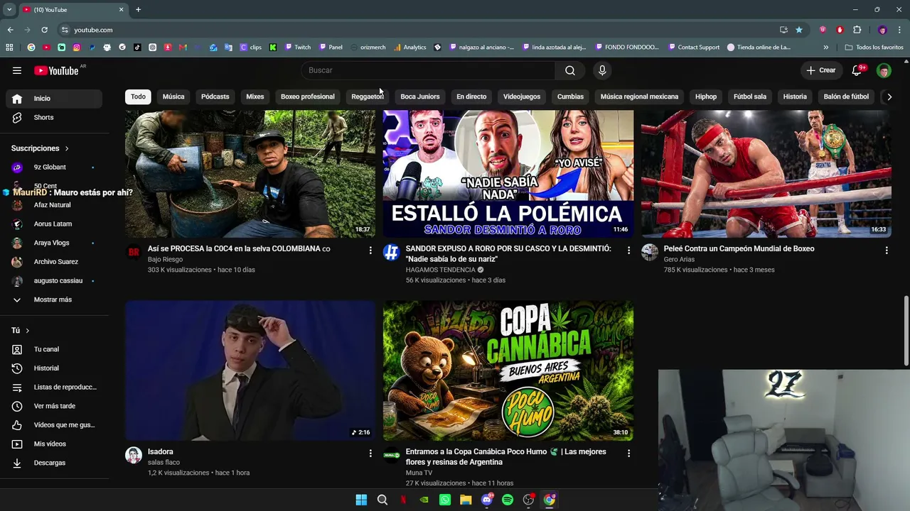910x511 pixels.
Task: Open the Chrome extensions puzzle icon
Action: coord(857,30)
